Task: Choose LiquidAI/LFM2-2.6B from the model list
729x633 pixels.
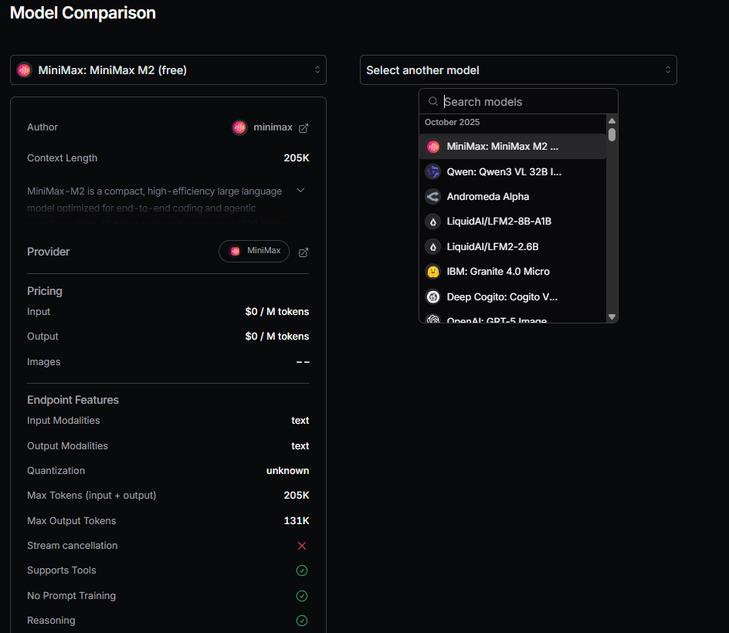Action: [x=493, y=247]
